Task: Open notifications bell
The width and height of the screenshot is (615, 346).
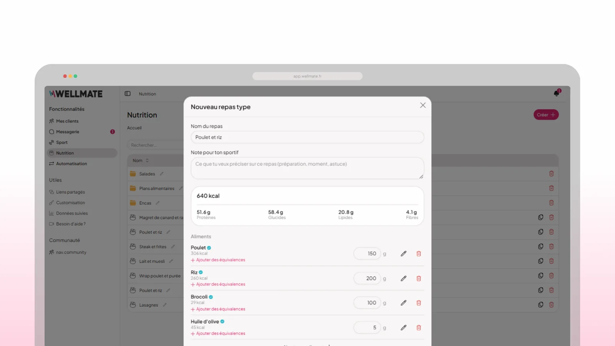Action: click(557, 93)
